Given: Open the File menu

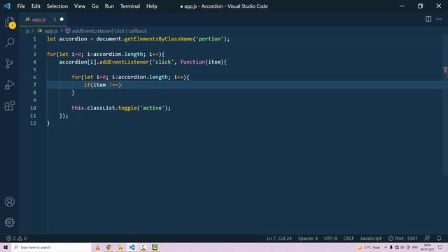Looking at the screenshot, I should (x=21, y=6).
